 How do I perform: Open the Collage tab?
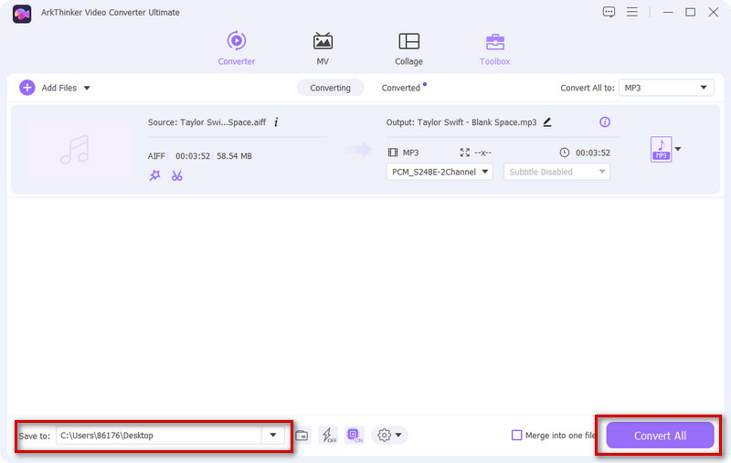coord(408,48)
